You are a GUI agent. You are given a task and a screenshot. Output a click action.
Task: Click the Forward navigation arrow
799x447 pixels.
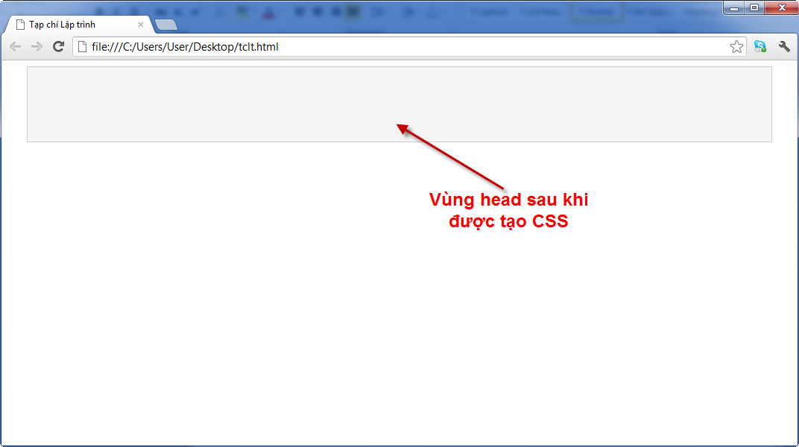click(x=37, y=47)
